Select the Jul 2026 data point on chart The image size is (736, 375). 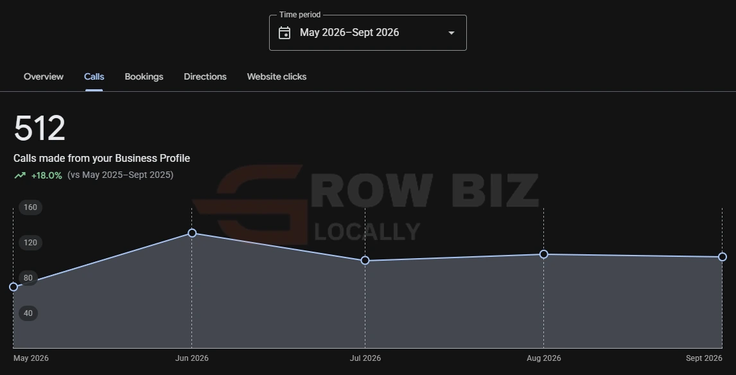pyautogui.click(x=365, y=261)
